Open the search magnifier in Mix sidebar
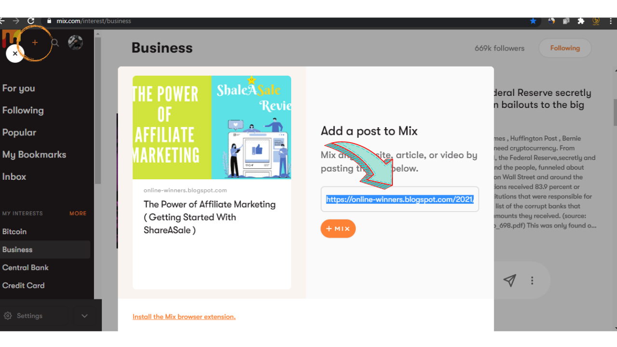The width and height of the screenshot is (617, 347). pos(55,43)
